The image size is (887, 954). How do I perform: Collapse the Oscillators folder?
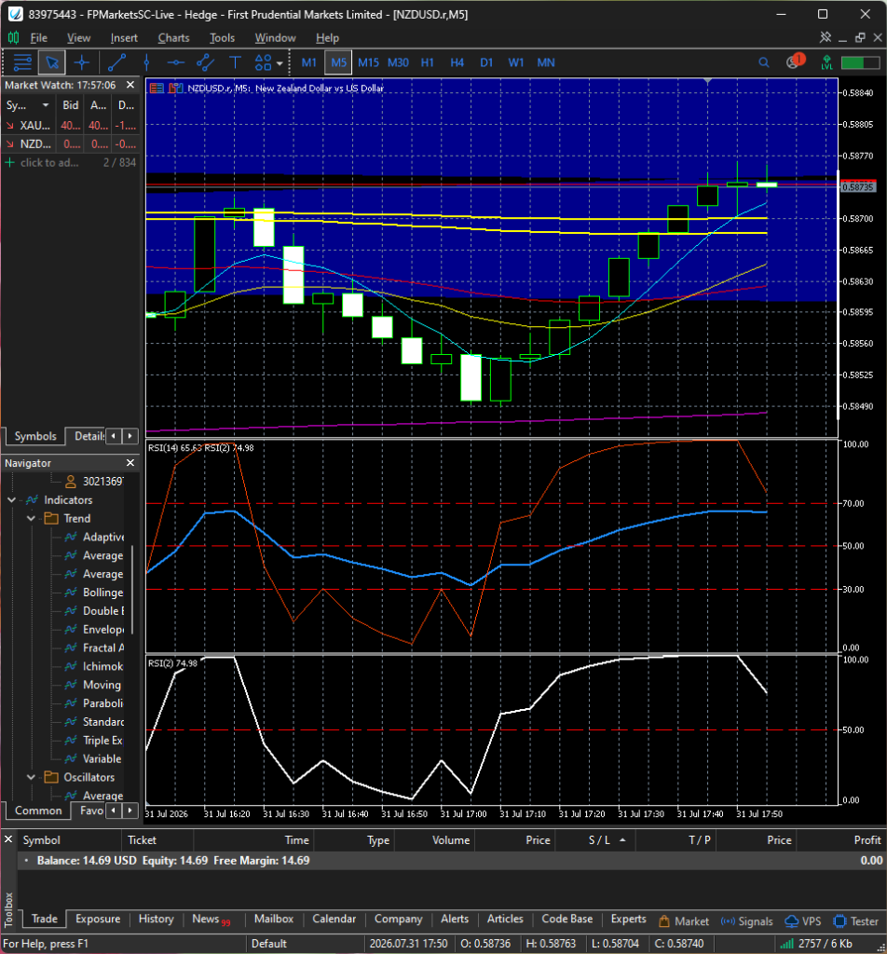31,778
